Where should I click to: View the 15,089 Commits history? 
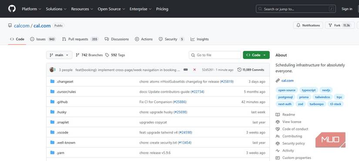[x=251, y=70]
